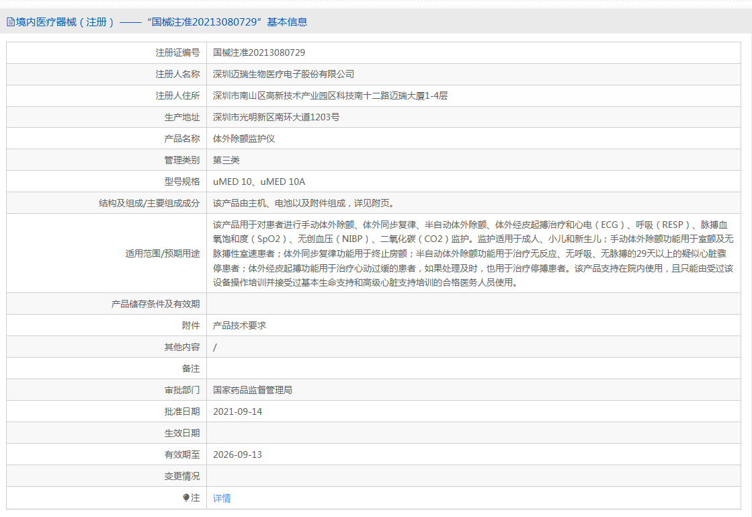The width and height of the screenshot is (752, 517).
Task: Click the 适用范围/预期用途 label
Action: pos(163,253)
